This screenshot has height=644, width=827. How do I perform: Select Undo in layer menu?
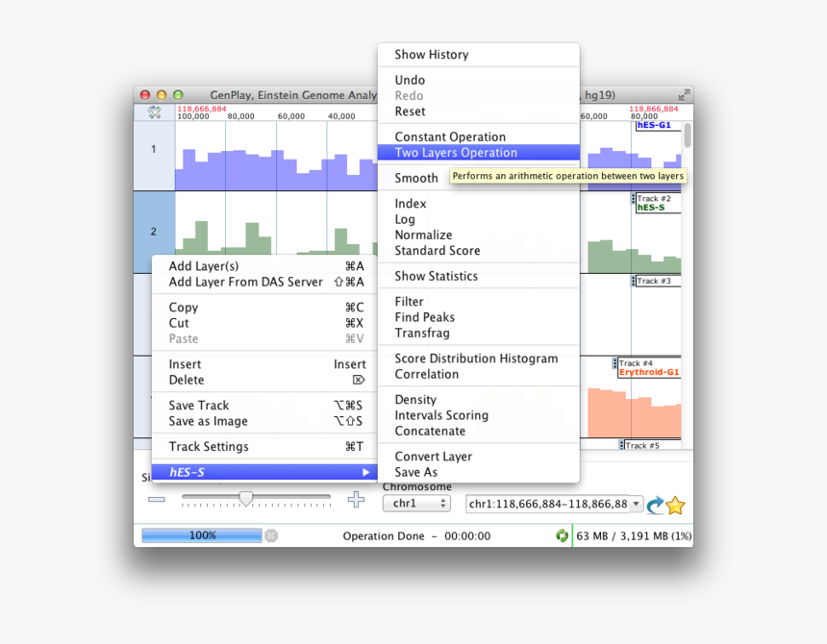point(478,80)
